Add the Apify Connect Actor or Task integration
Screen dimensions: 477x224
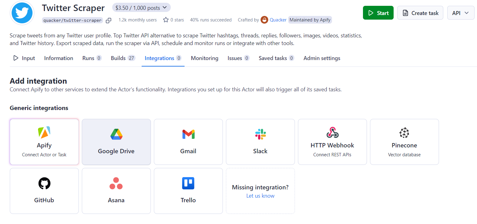pos(44,142)
